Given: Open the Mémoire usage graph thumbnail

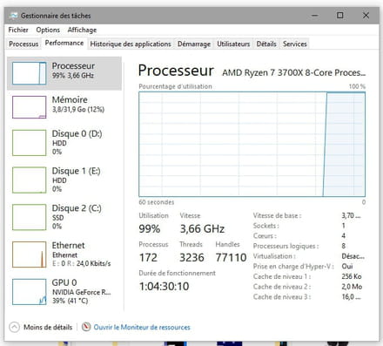Looking at the screenshot, I should pyautogui.click(x=29, y=107).
